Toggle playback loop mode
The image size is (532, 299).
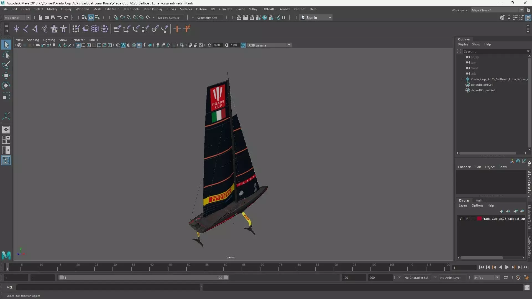click(506, 277)
